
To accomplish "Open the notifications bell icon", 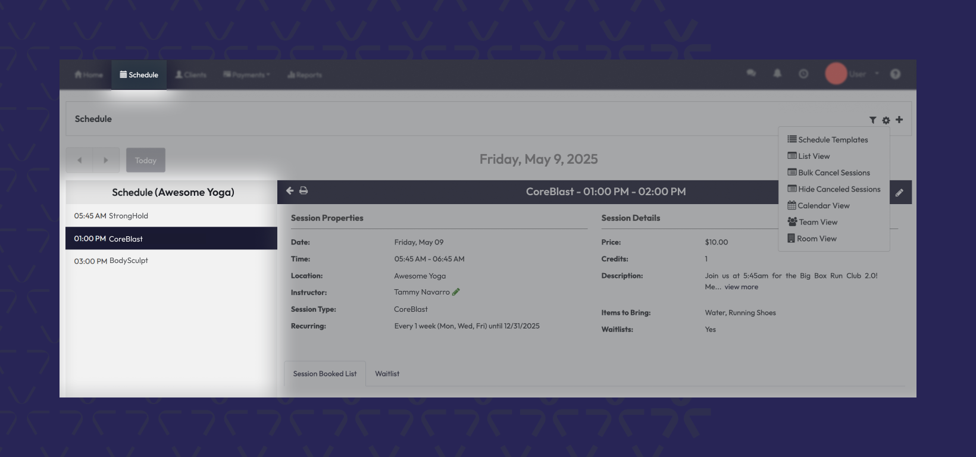I will [x=777, y=74].
